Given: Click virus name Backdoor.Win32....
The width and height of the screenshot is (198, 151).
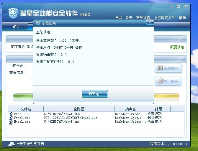Looking at the screenshot, I should tap(130, 114).
